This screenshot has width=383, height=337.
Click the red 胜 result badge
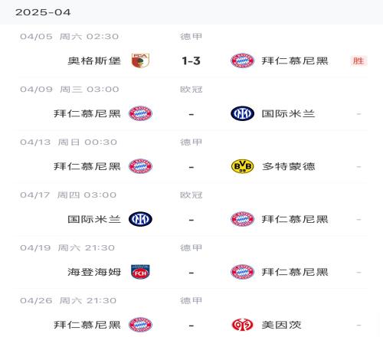[358, 61]
